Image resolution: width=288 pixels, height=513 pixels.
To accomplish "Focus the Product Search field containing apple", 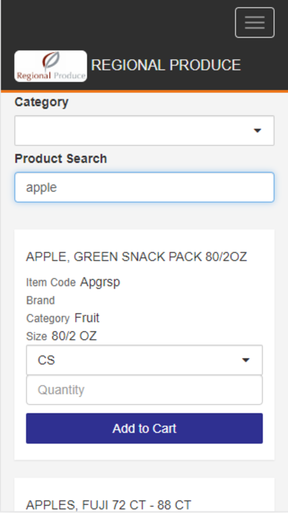I will 144,187.
